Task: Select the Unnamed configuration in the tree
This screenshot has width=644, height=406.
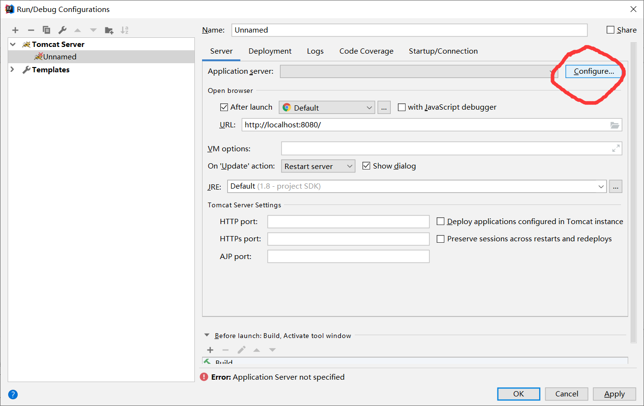Action: coord(102,56)
